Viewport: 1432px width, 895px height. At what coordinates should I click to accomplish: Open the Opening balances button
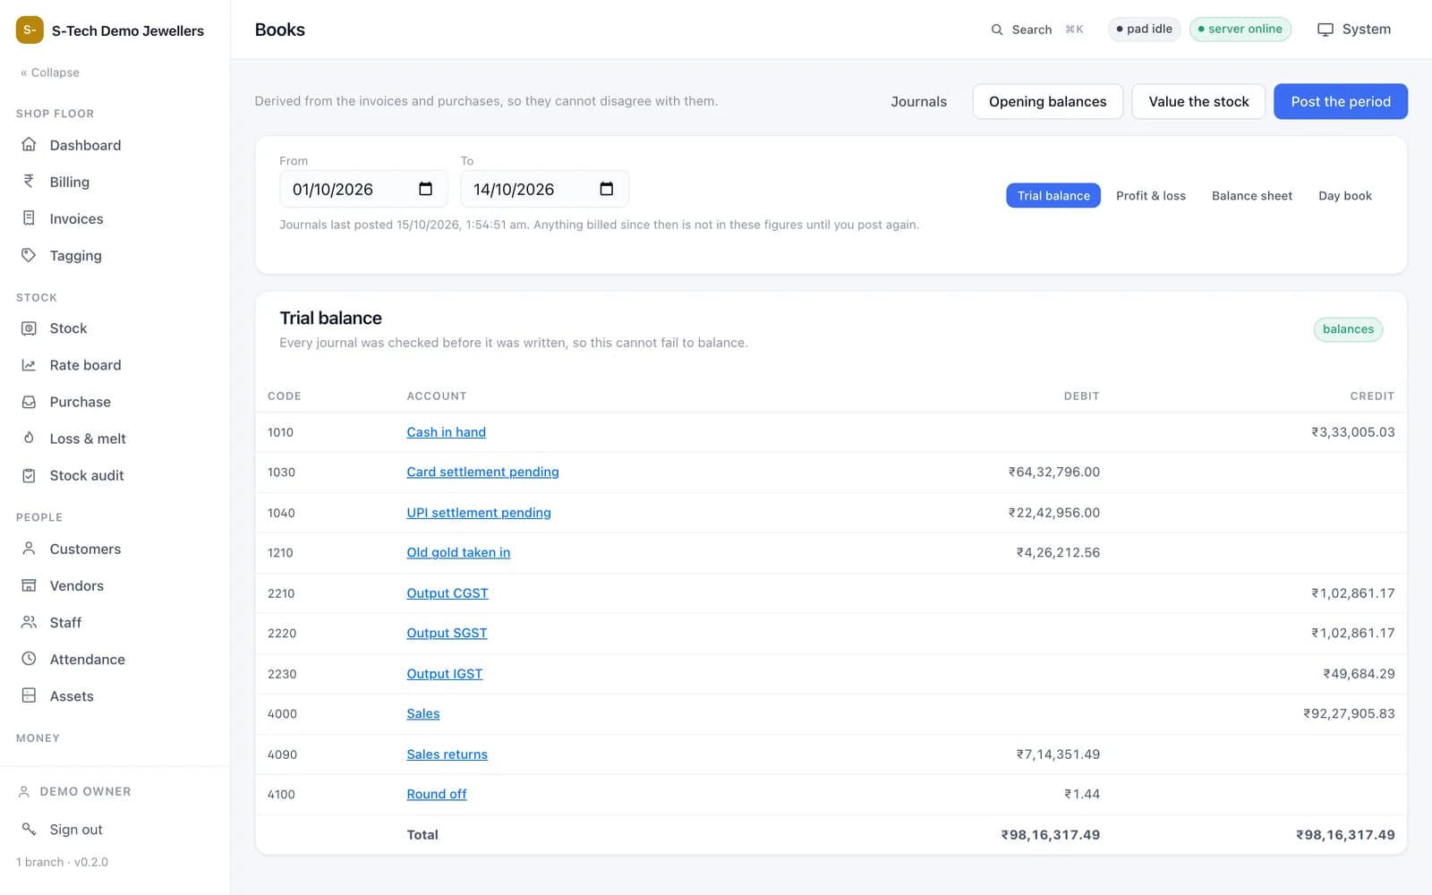pos(1048,101)
